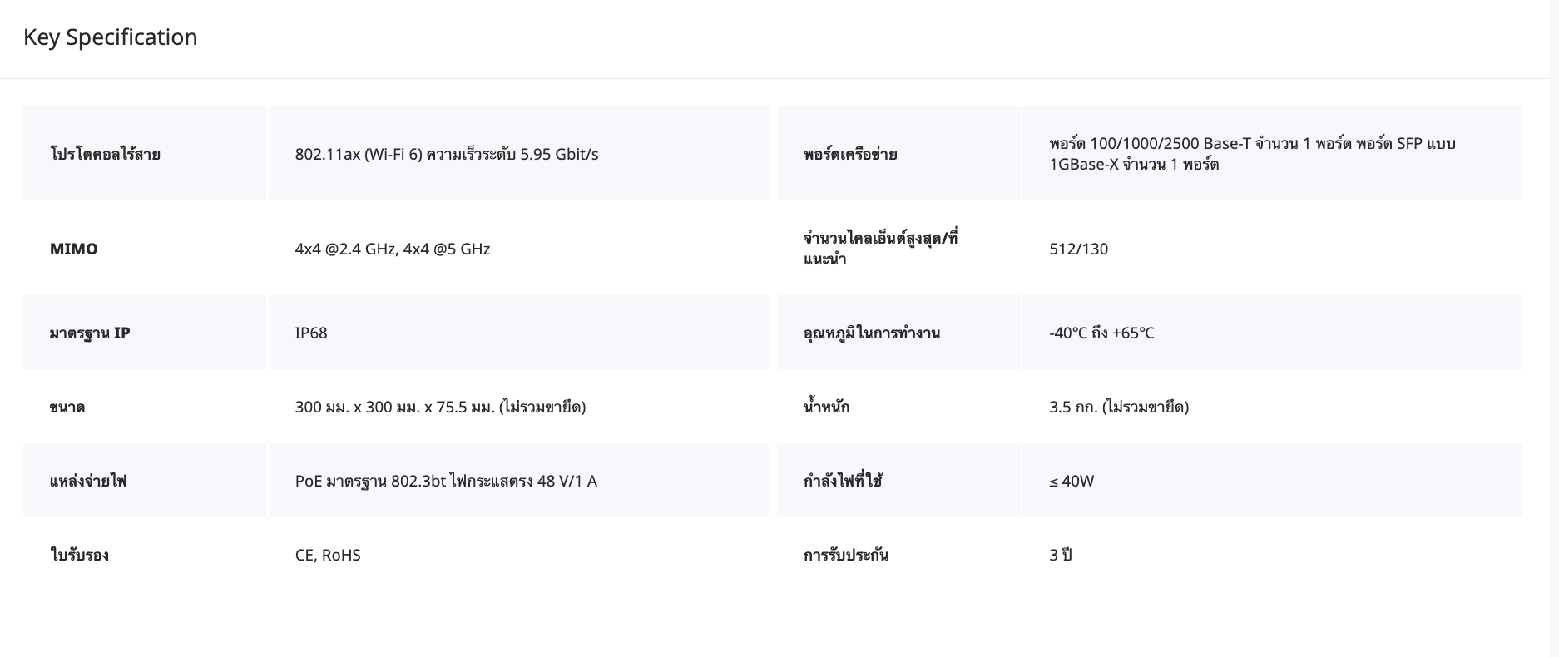The width and height of the screenshot is (1559, 657).
Task: Click the Key Specification heading
Action: click(110, 37)
